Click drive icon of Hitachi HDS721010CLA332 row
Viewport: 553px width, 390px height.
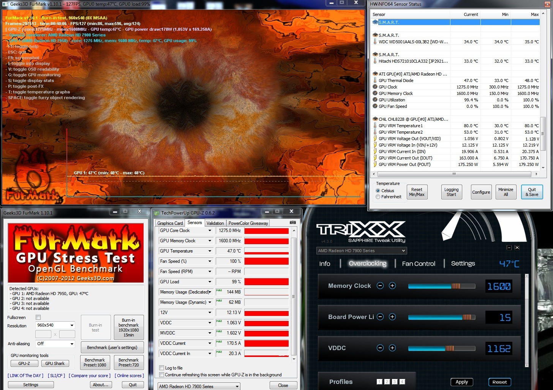[375, 61]
